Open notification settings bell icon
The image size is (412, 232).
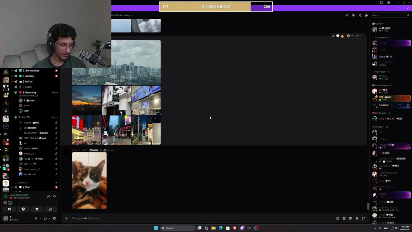(353, 15)
